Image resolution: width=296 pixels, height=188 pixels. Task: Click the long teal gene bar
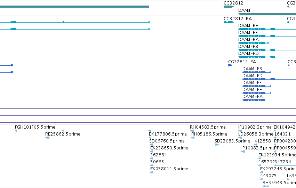(74, 7)
